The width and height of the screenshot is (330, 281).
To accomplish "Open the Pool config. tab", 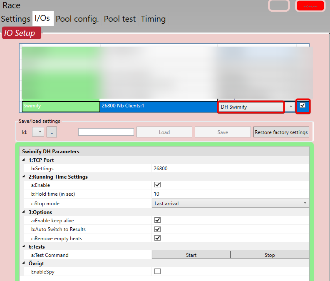I will point(77,19).
